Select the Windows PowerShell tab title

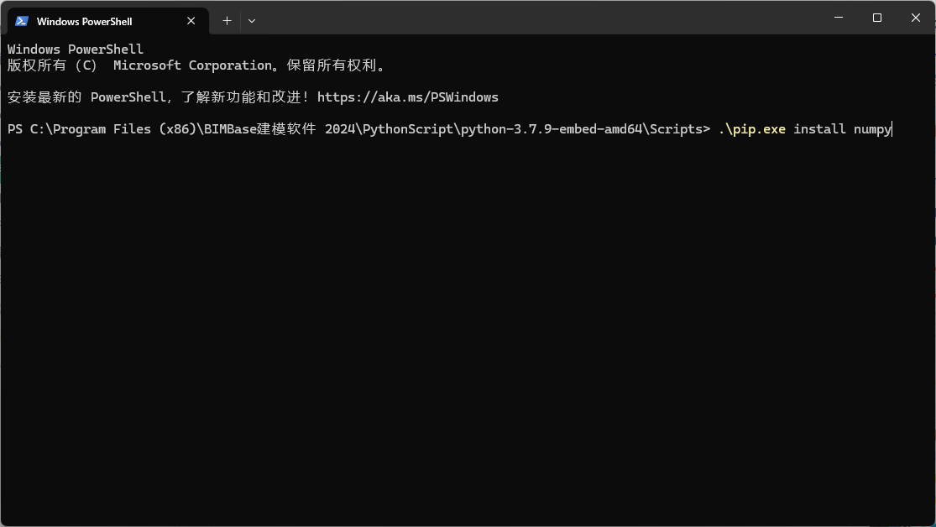click(x=84, y=21)
